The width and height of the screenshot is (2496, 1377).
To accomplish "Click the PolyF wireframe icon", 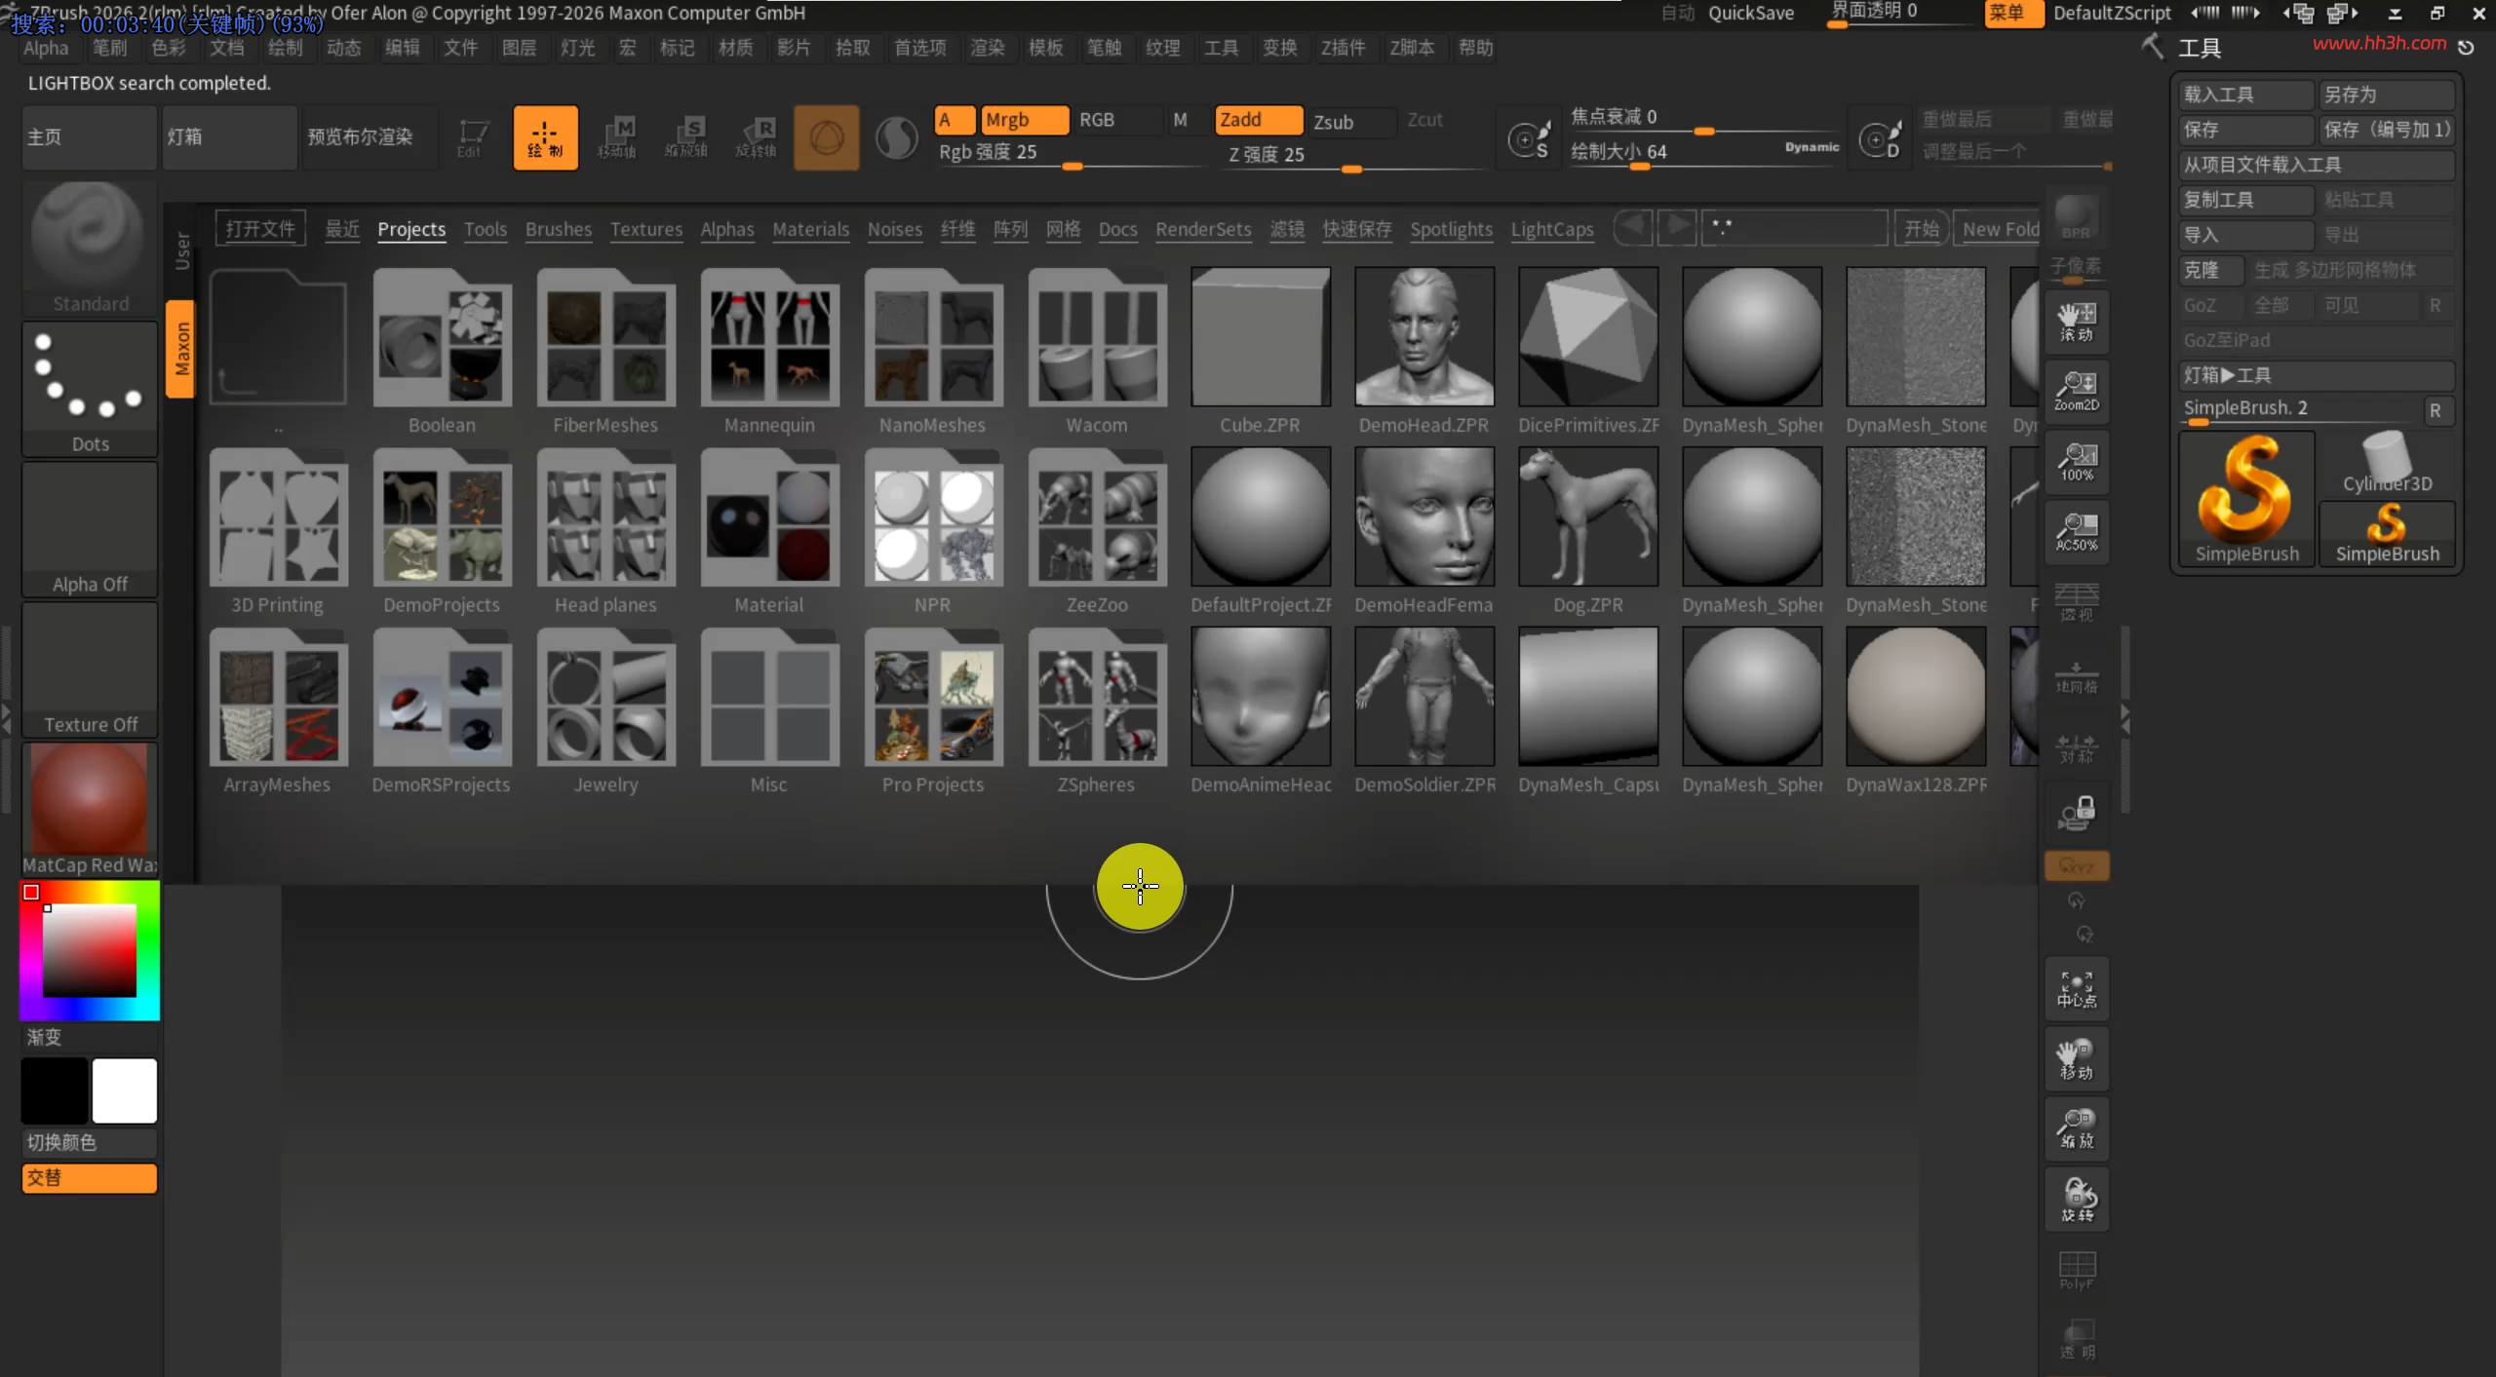I will pos(2077,1270).
